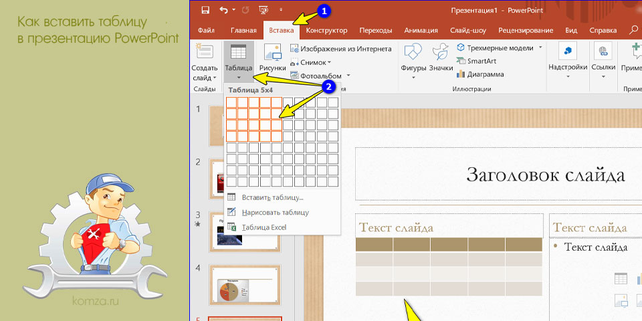Open the Значки icons gallery
This screenshot has width=642, height=321.
441,52
